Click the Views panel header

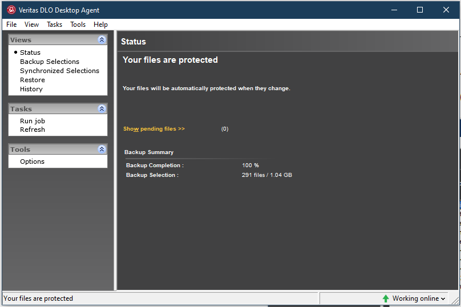point(58,40)
